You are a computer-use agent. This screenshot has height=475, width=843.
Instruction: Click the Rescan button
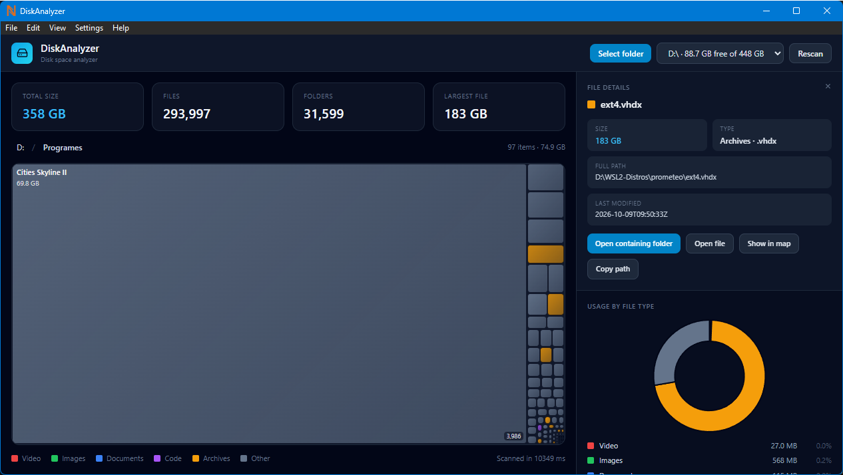[x=810, y=53]
